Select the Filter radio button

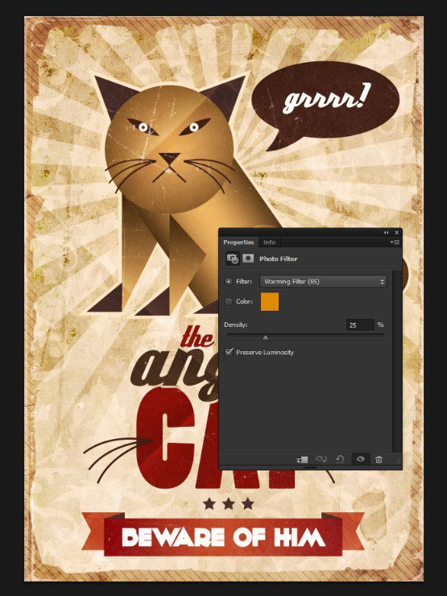click(229, 282)
